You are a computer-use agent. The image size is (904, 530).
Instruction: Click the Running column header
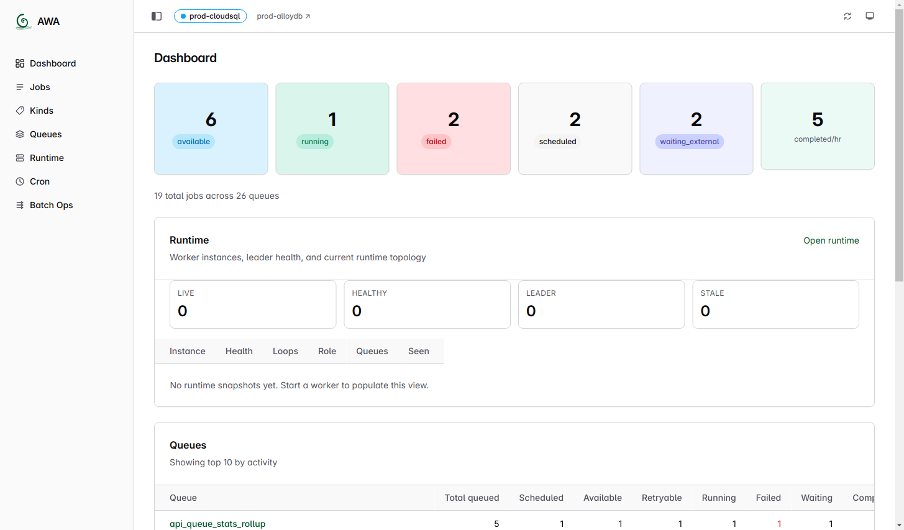pyautogui.click(x=719, y=498)
